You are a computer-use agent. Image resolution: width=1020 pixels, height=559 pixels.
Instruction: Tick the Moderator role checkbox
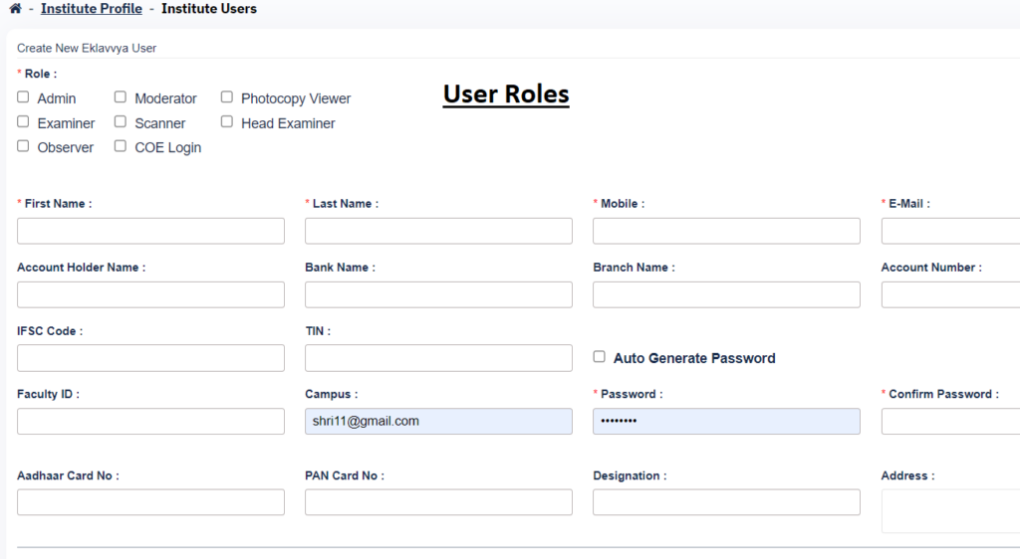[121, 96]
